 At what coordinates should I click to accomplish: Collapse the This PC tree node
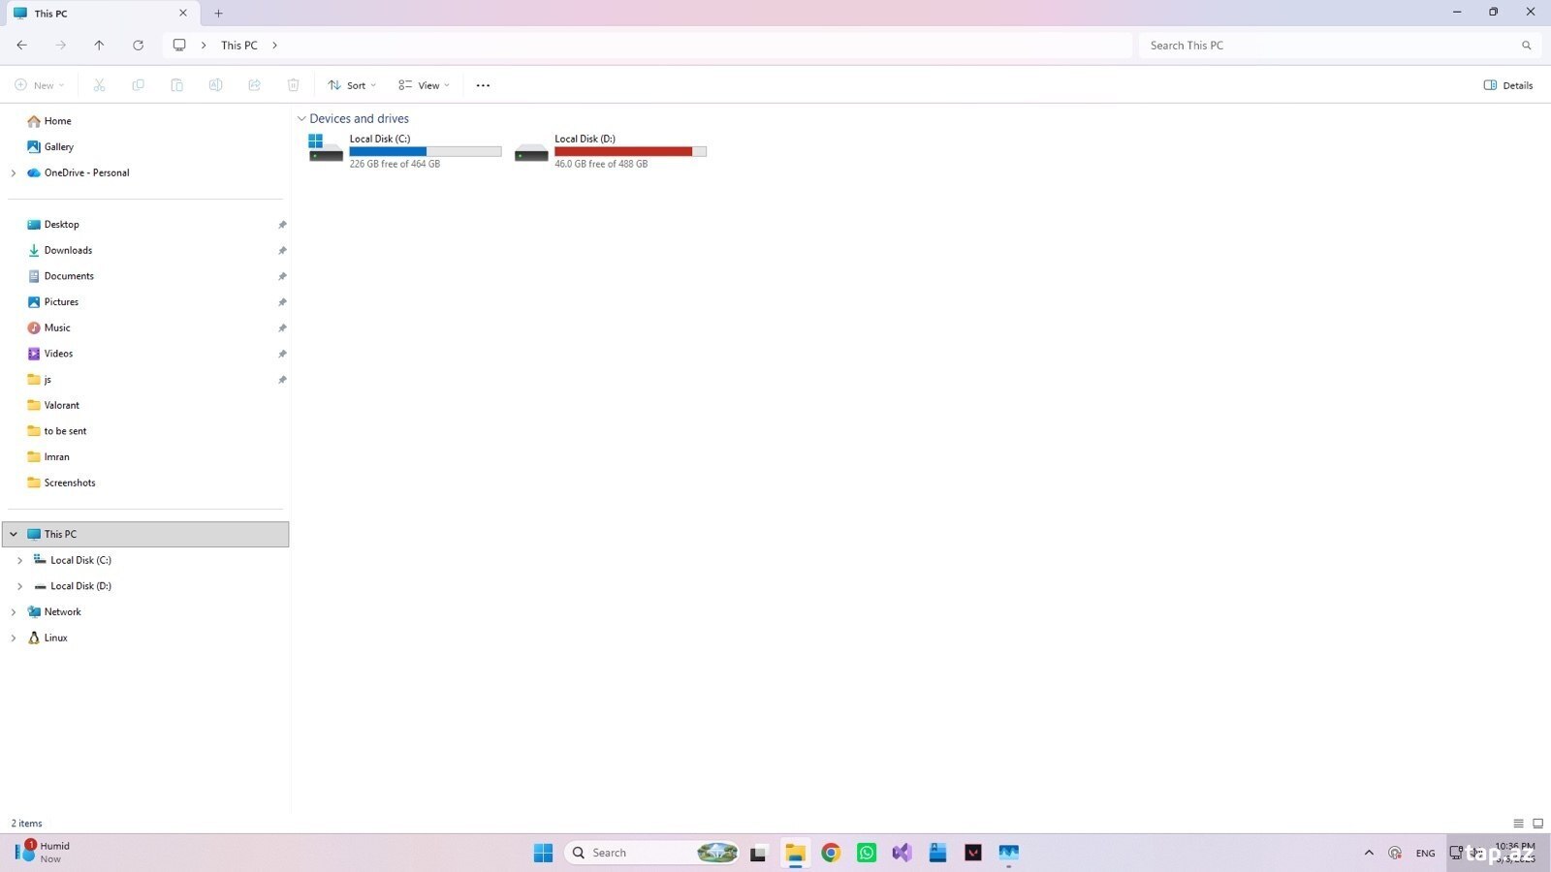click(13, 534)
